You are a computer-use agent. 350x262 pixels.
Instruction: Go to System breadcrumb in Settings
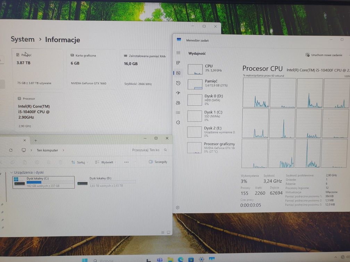click(23, 39)
